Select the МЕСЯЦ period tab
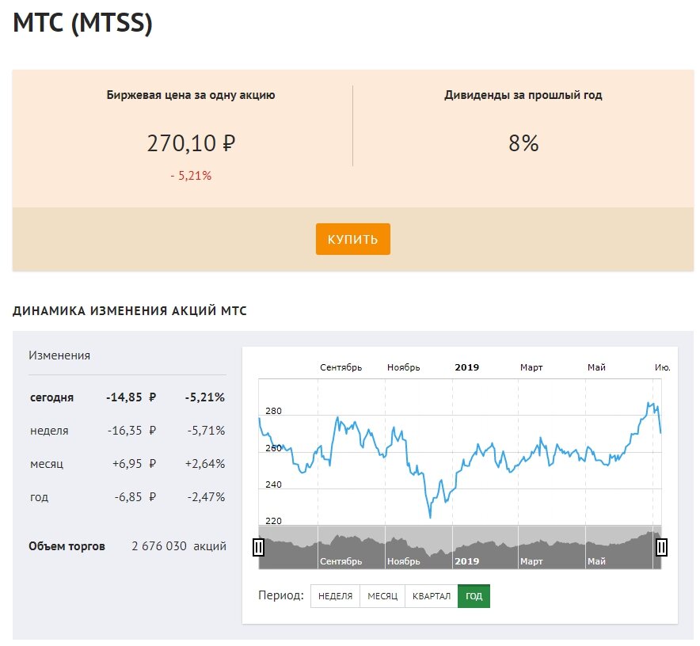The height and width of the screenshot is (646, 700). 382,596
